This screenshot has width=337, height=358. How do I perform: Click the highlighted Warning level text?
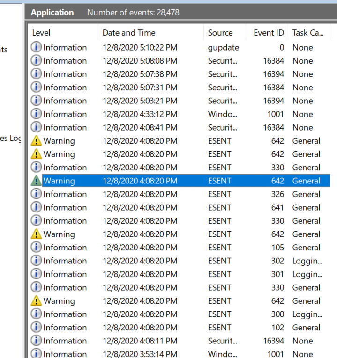coord(59,181)
